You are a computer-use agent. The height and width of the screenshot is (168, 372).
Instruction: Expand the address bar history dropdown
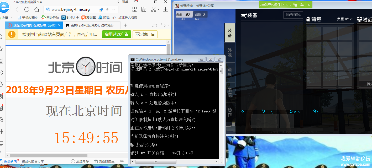coord(114,9)
